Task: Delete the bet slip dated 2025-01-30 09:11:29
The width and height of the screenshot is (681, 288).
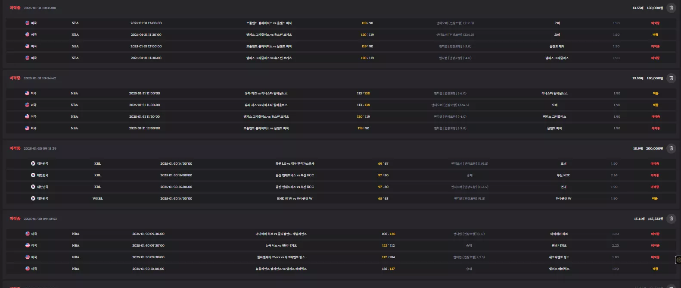Action: [x=671, y=148]
